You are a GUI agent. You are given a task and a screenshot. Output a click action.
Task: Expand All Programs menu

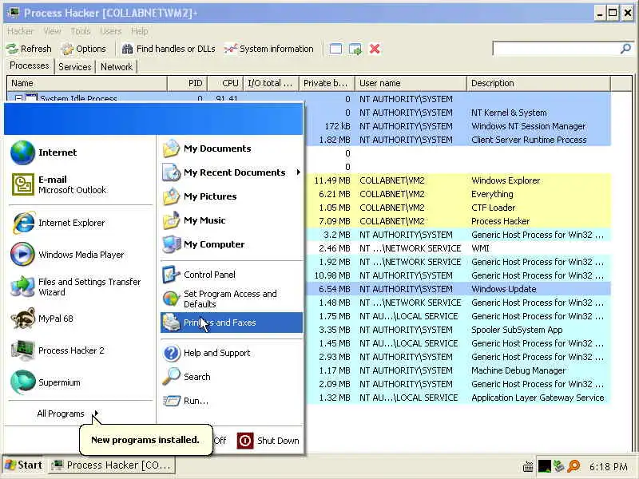coord(67,414)
